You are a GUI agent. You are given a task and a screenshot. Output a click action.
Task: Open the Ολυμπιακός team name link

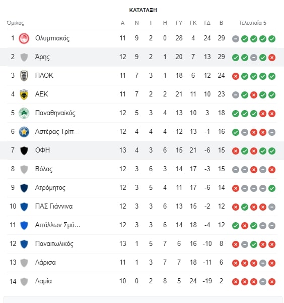[x=52, y=38]
